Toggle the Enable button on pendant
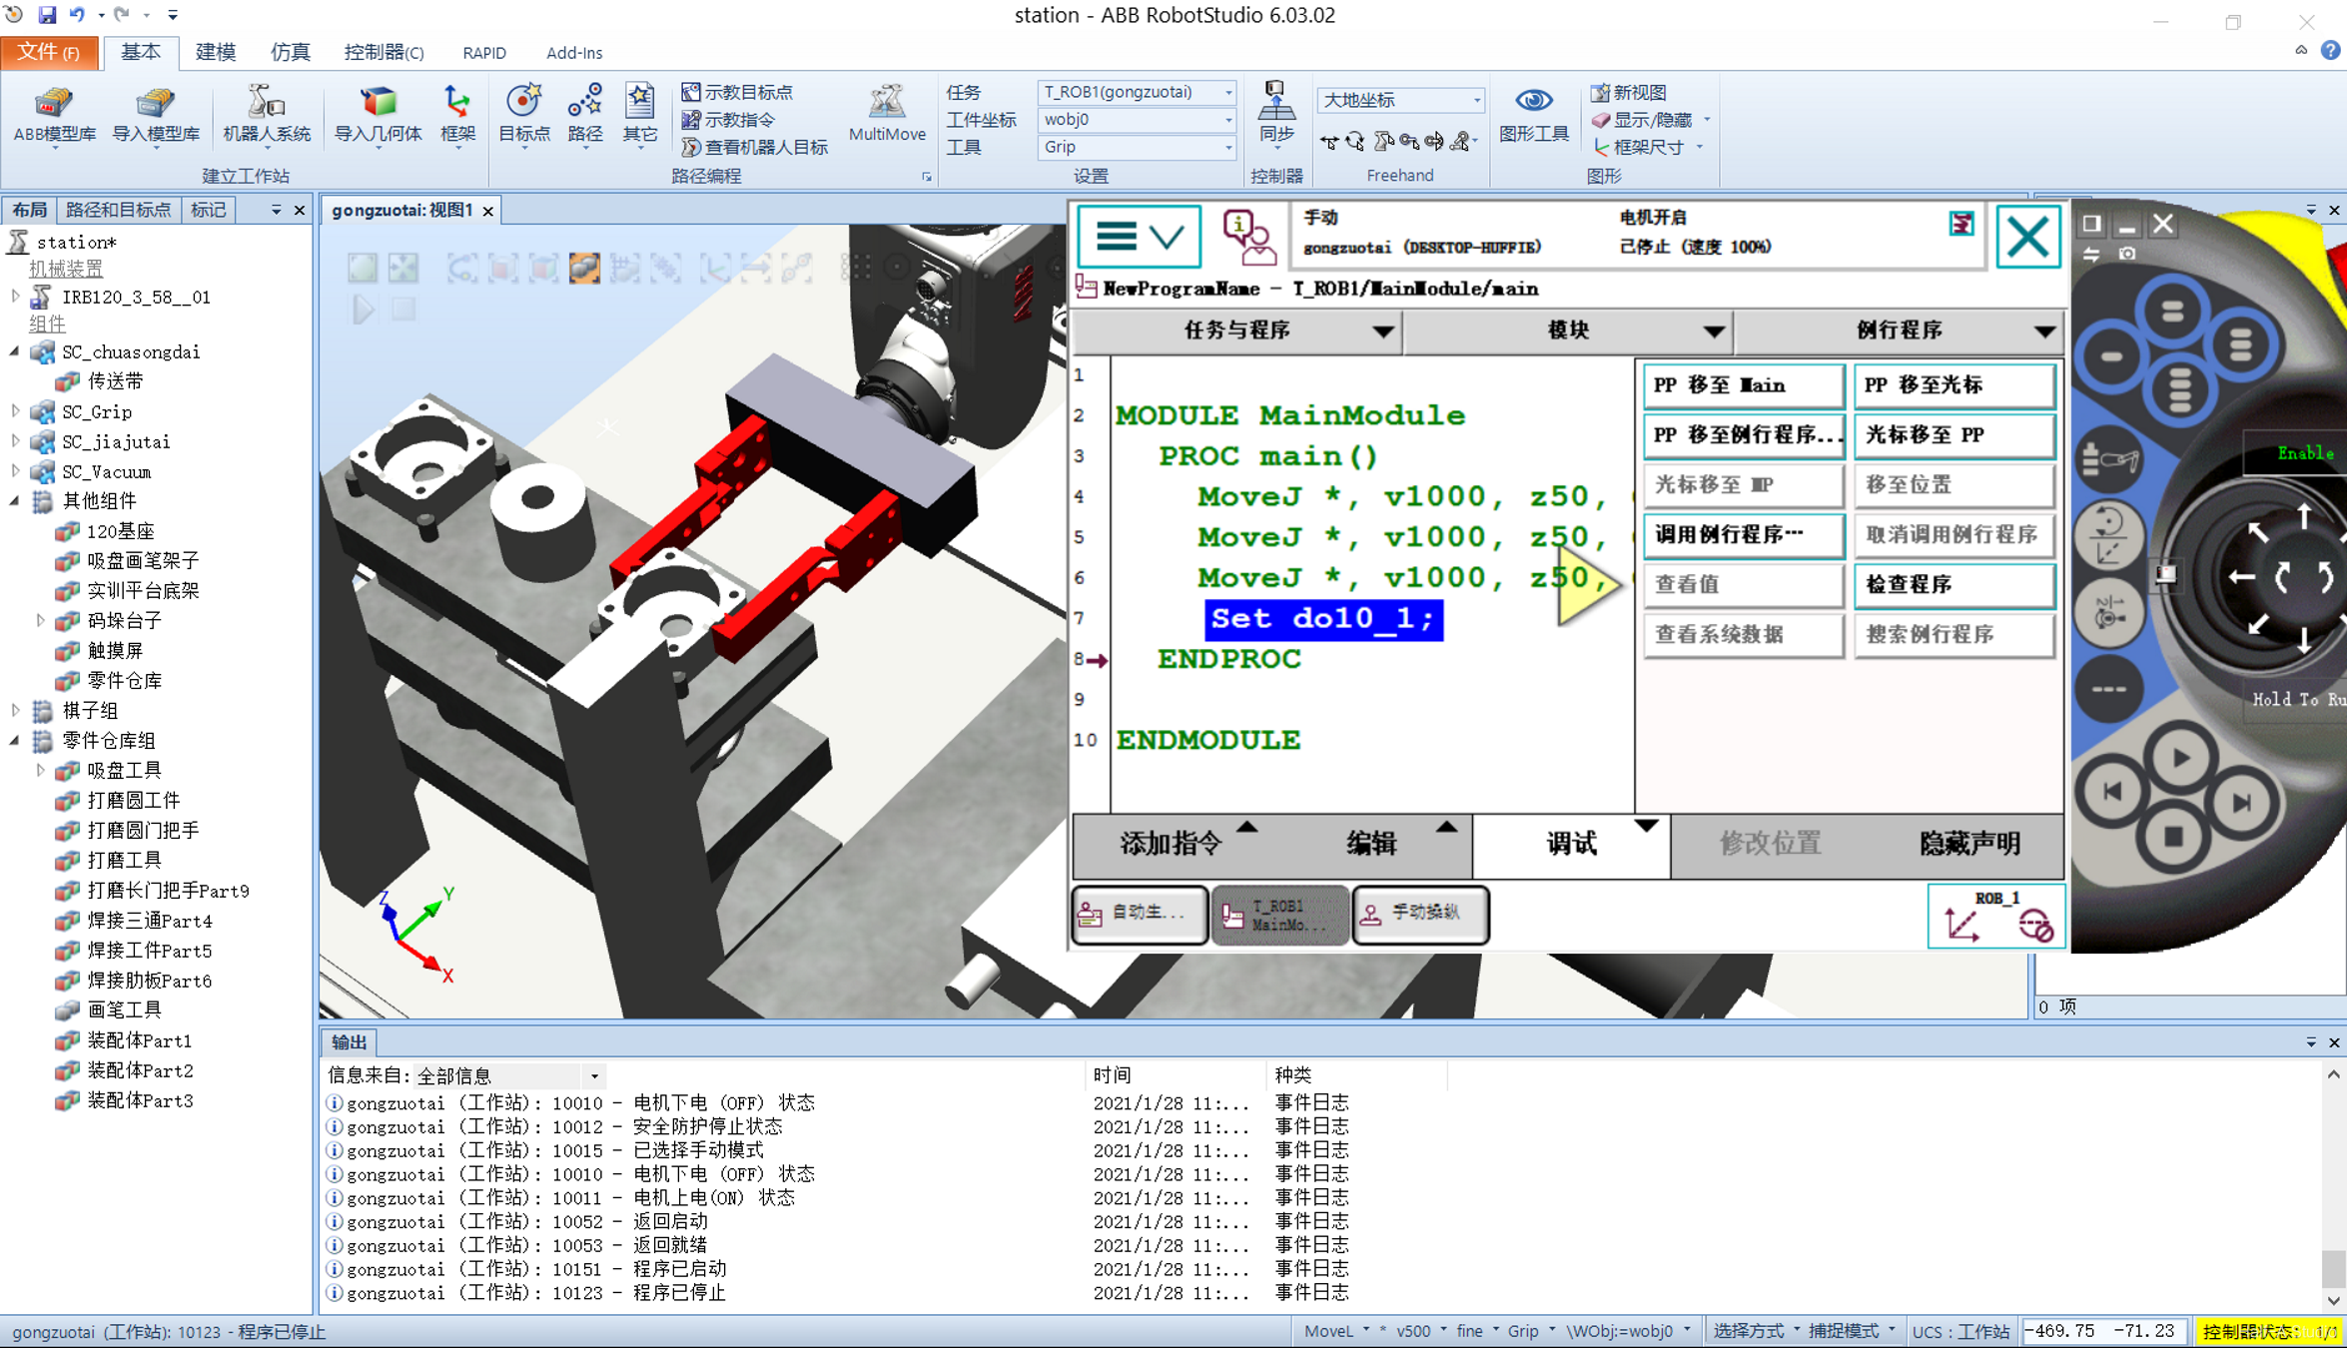2347x1348 pixels. click(2303, 453)
